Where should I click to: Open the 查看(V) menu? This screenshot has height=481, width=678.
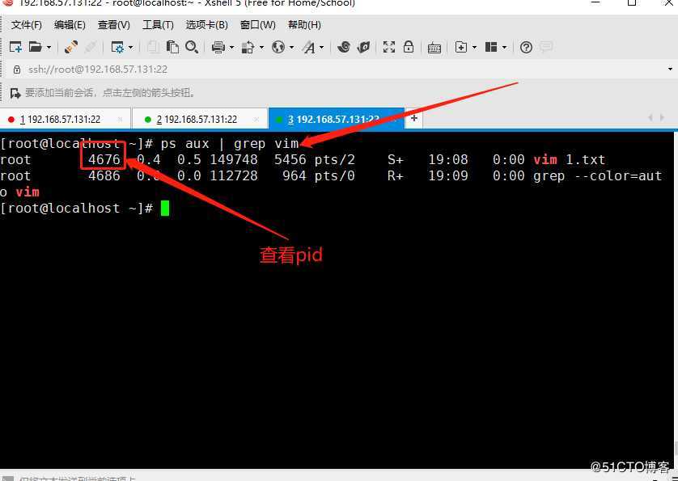[114, 25]
